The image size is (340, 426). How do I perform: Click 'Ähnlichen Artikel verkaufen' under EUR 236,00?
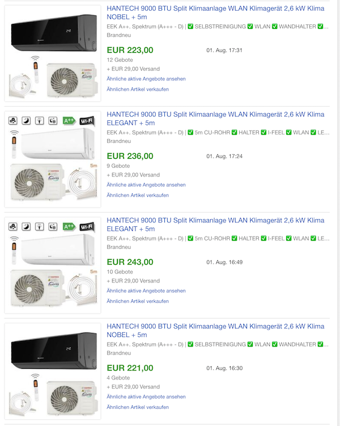pos(138,195)
